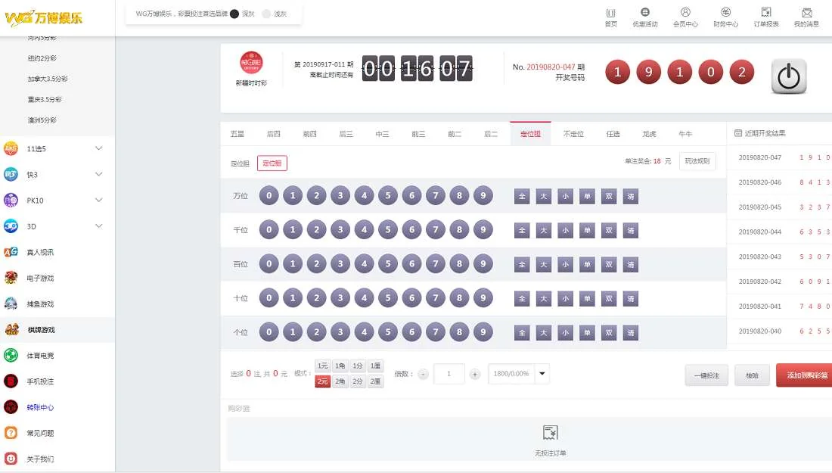Select 深灰 dark gray theme option
Viewport: 832px width, 473px height.
pos(234,14)
